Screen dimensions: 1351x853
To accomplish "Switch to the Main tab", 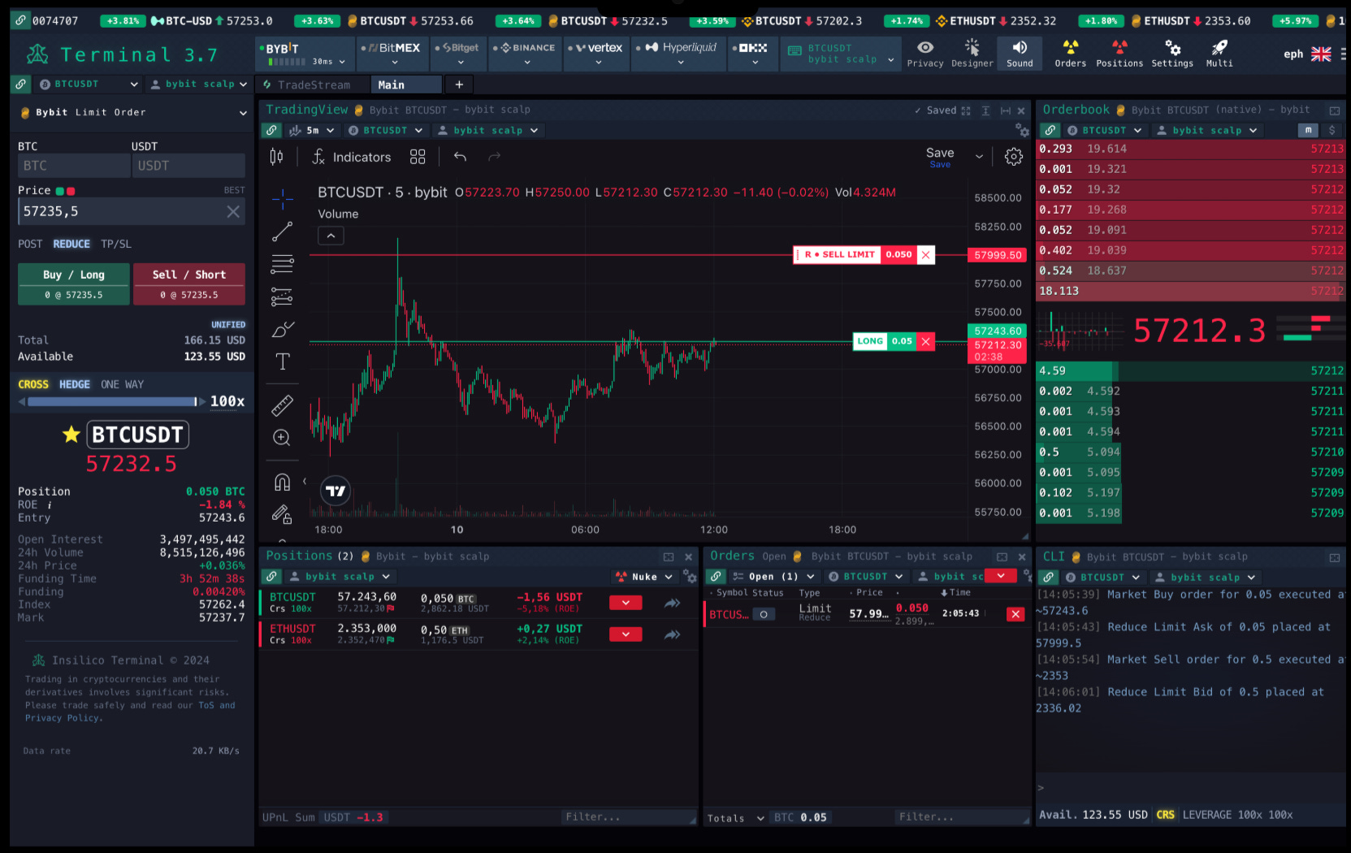I will click(406, 84).
